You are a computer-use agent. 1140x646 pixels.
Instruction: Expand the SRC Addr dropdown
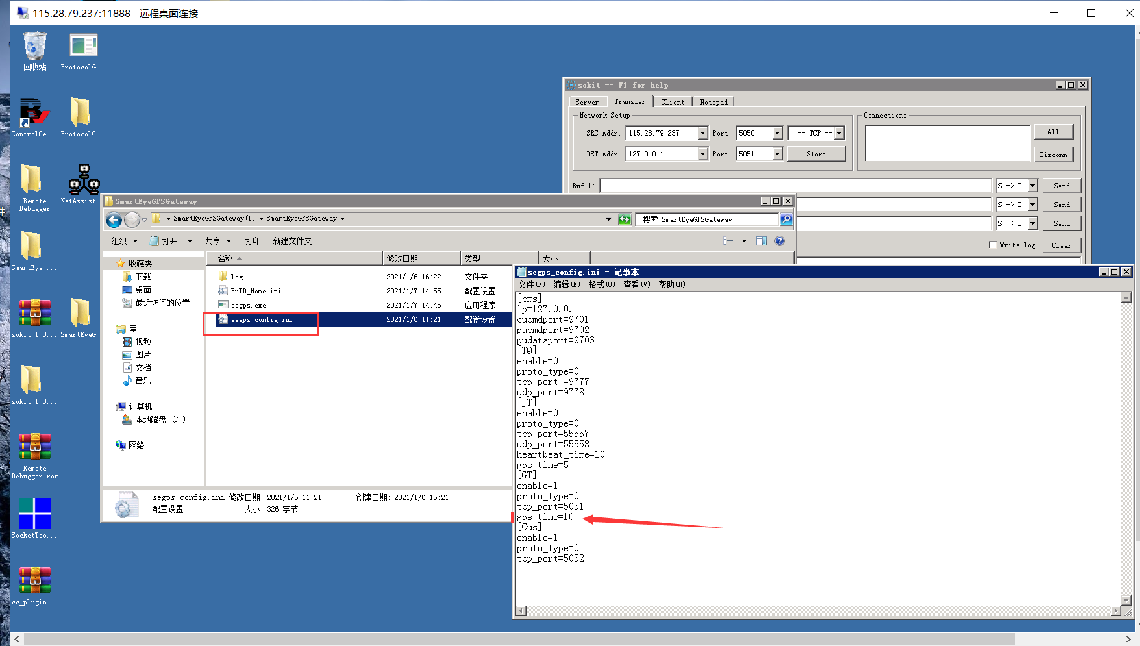[702, 133]
